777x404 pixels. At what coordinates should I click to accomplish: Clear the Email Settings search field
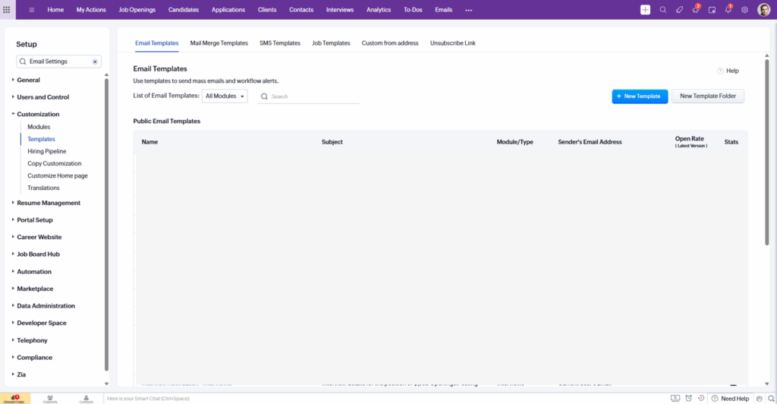[x=95, y=62]
